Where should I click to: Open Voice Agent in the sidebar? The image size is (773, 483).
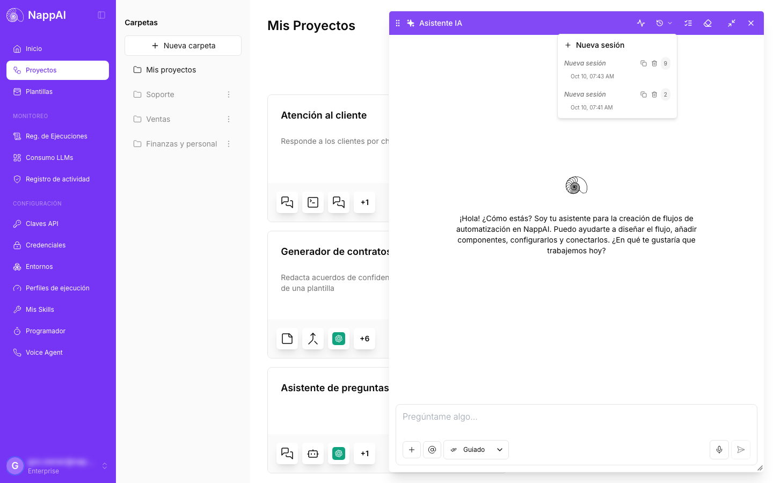coord(57,353)
